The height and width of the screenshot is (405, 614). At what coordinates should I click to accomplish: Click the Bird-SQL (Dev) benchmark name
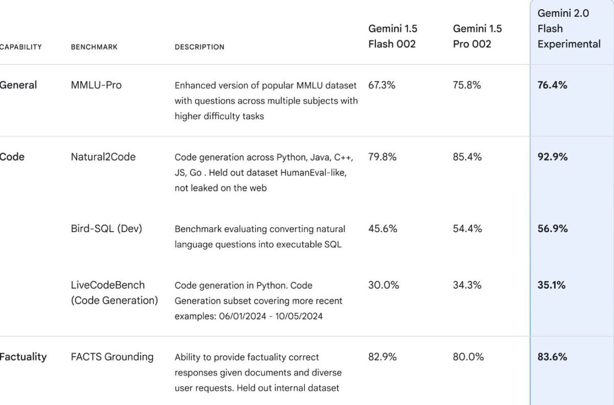(106, 228)
